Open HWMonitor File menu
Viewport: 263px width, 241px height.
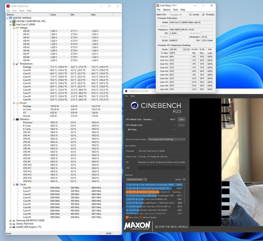tap(8, 11)
